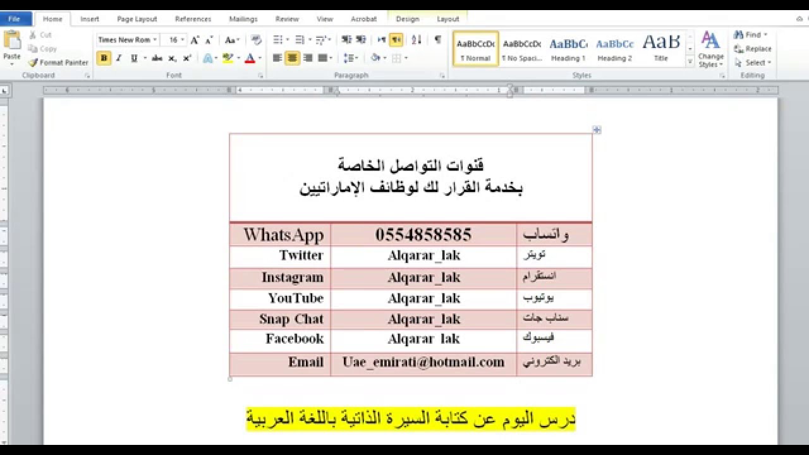Switch to the Page Layout tab
The width and height of the screenshot is (809, 455).
137,19
